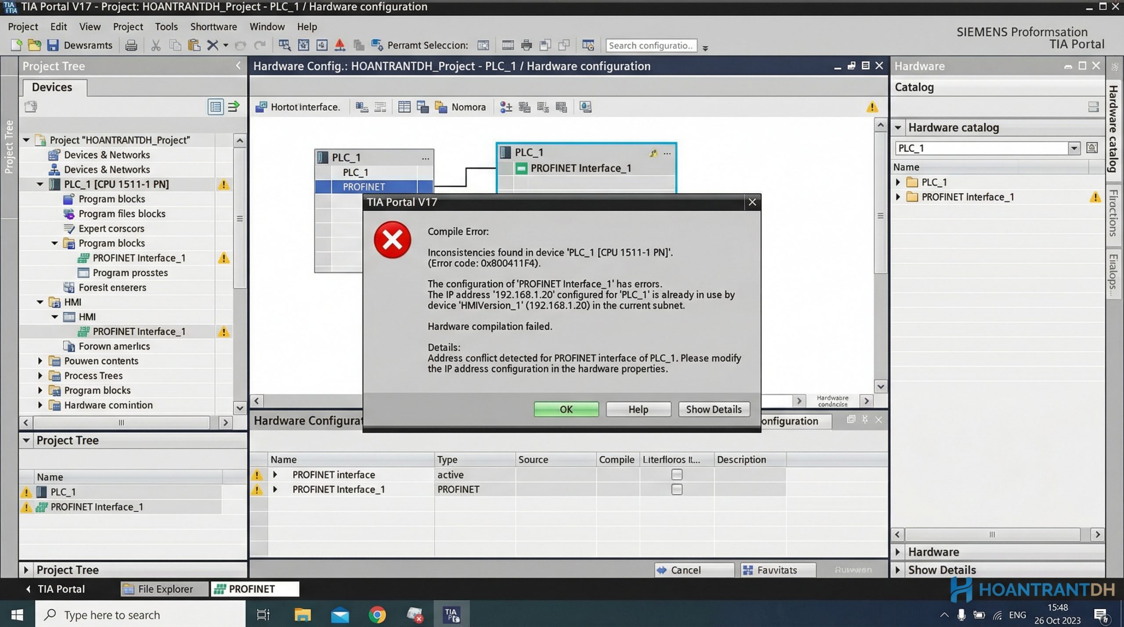Click the Open project folder icon
The image size is (1124, 627).
(x=34, y=45)
